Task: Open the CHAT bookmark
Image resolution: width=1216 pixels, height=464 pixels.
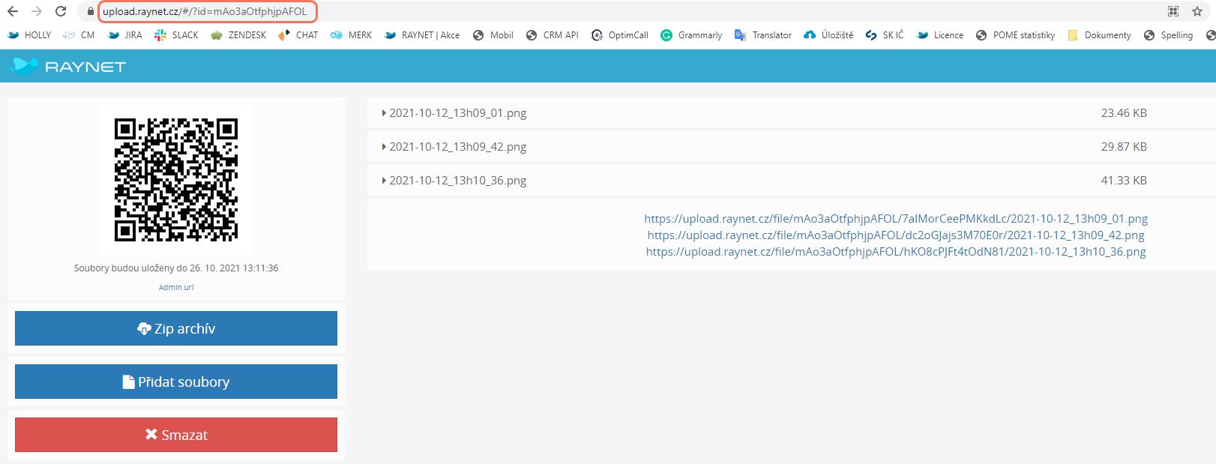Action: 298,35
